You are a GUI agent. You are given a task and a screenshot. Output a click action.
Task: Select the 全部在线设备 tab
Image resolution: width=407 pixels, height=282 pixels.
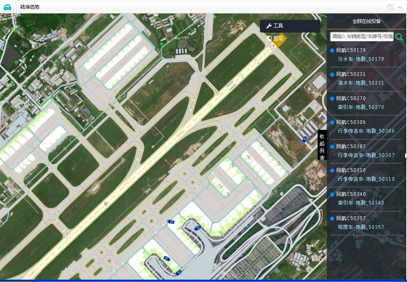(366, 22)
